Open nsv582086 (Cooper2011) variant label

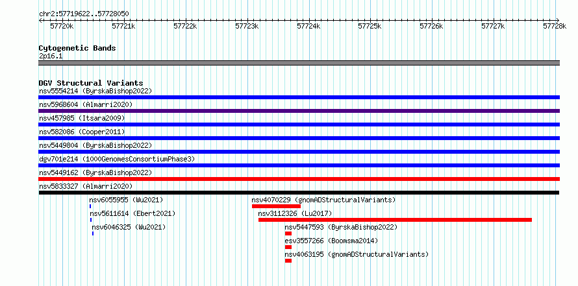pyautogui.click(x=82, y=132)
